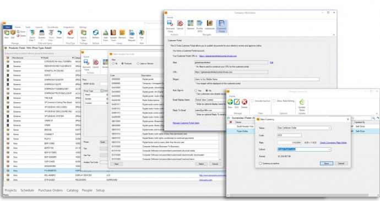Viewport: 380px width, 201px height.
Task: Click Clear button in tax code dialog
Action: click(116, 164)
